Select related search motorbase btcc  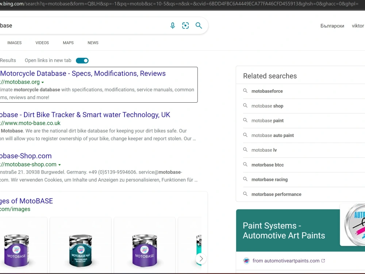pos(268,165)
